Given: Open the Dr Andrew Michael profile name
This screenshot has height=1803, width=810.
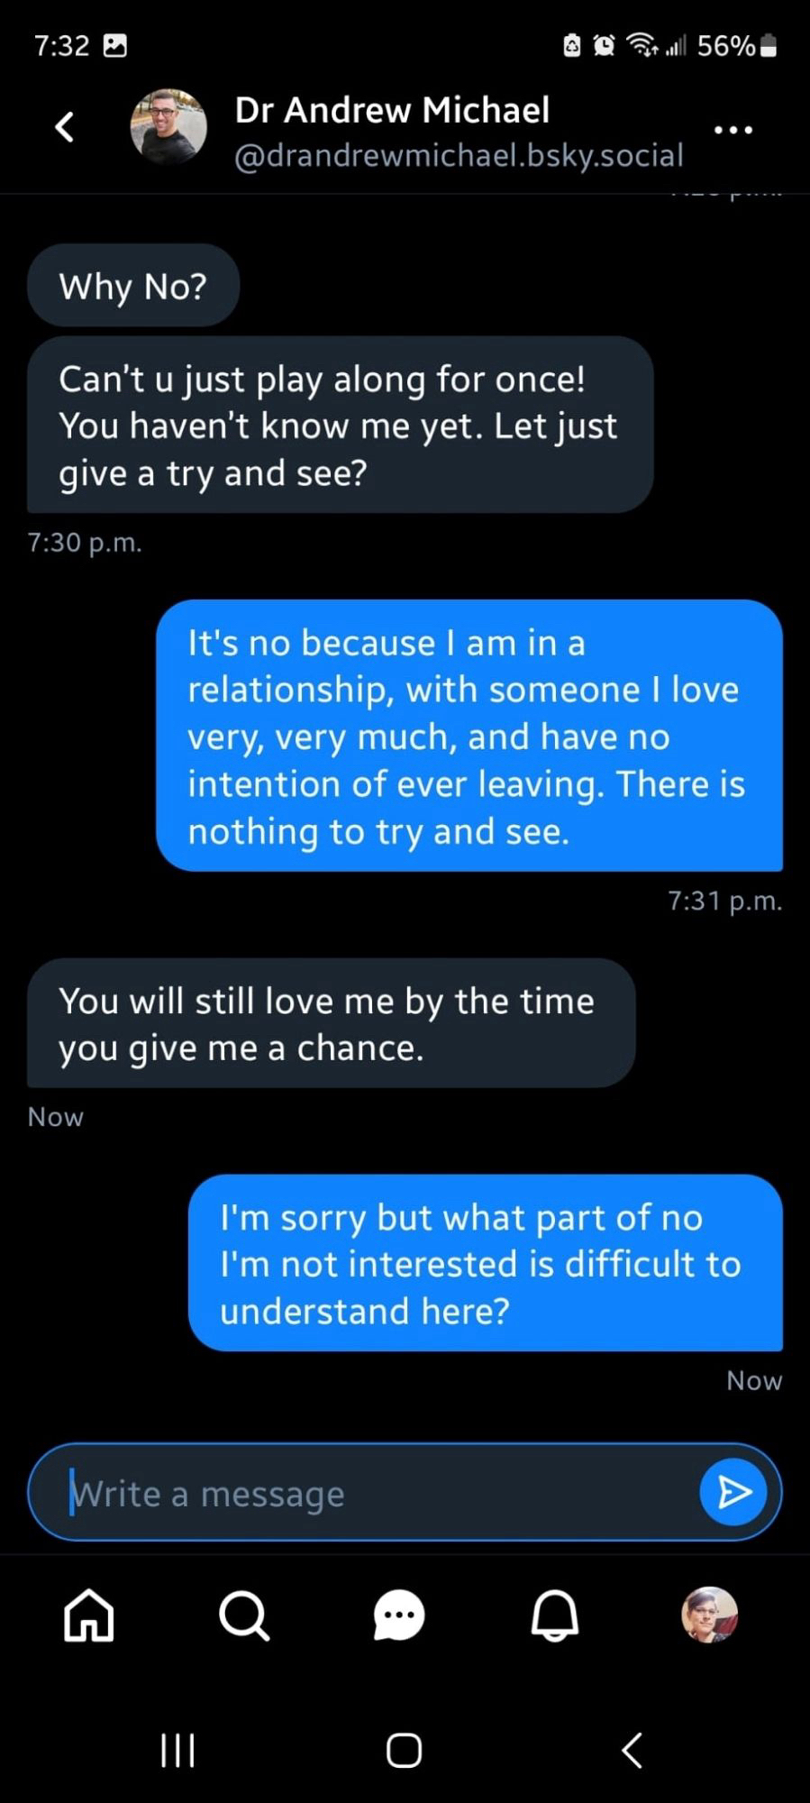Looking at the screenshot, I should [x=392, y=110].
